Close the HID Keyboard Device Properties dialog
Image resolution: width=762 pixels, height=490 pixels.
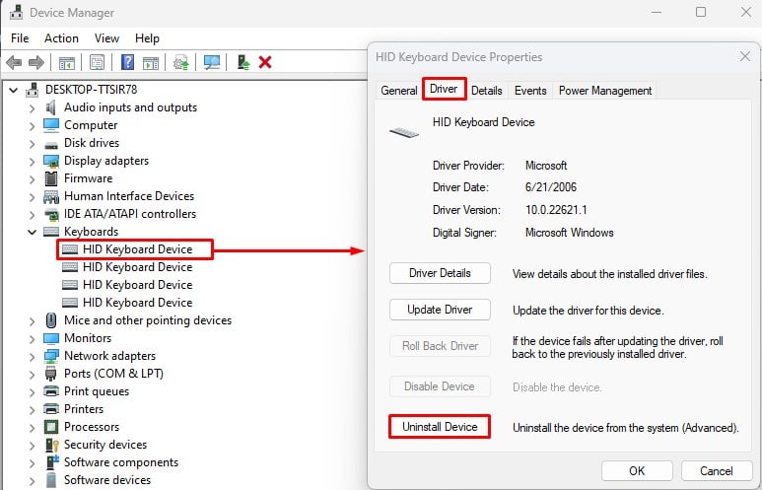[x=745, y=56]
